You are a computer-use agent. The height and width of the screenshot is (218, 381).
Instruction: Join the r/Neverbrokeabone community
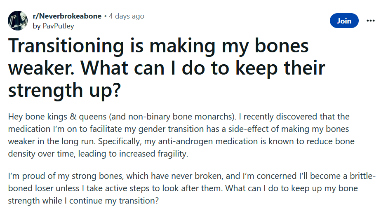click(x=344, y=21)
